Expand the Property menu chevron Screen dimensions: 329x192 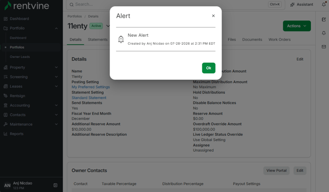[56, 68]
